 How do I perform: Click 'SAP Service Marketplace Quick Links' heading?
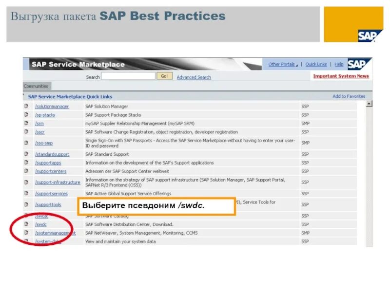70,96
